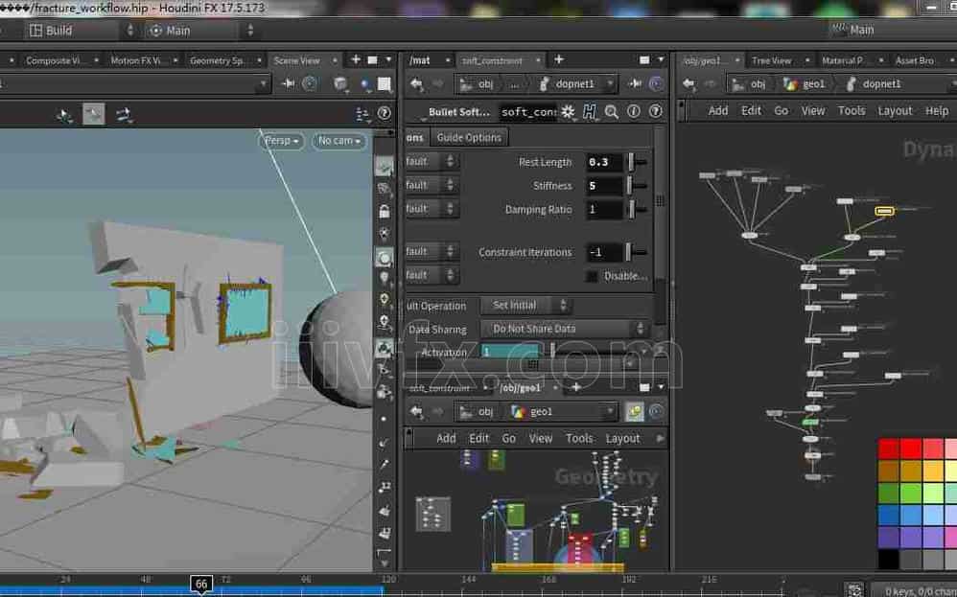957x597 pixels.
Task: Switch to the Guide Options tab
Action: (469, 137)
